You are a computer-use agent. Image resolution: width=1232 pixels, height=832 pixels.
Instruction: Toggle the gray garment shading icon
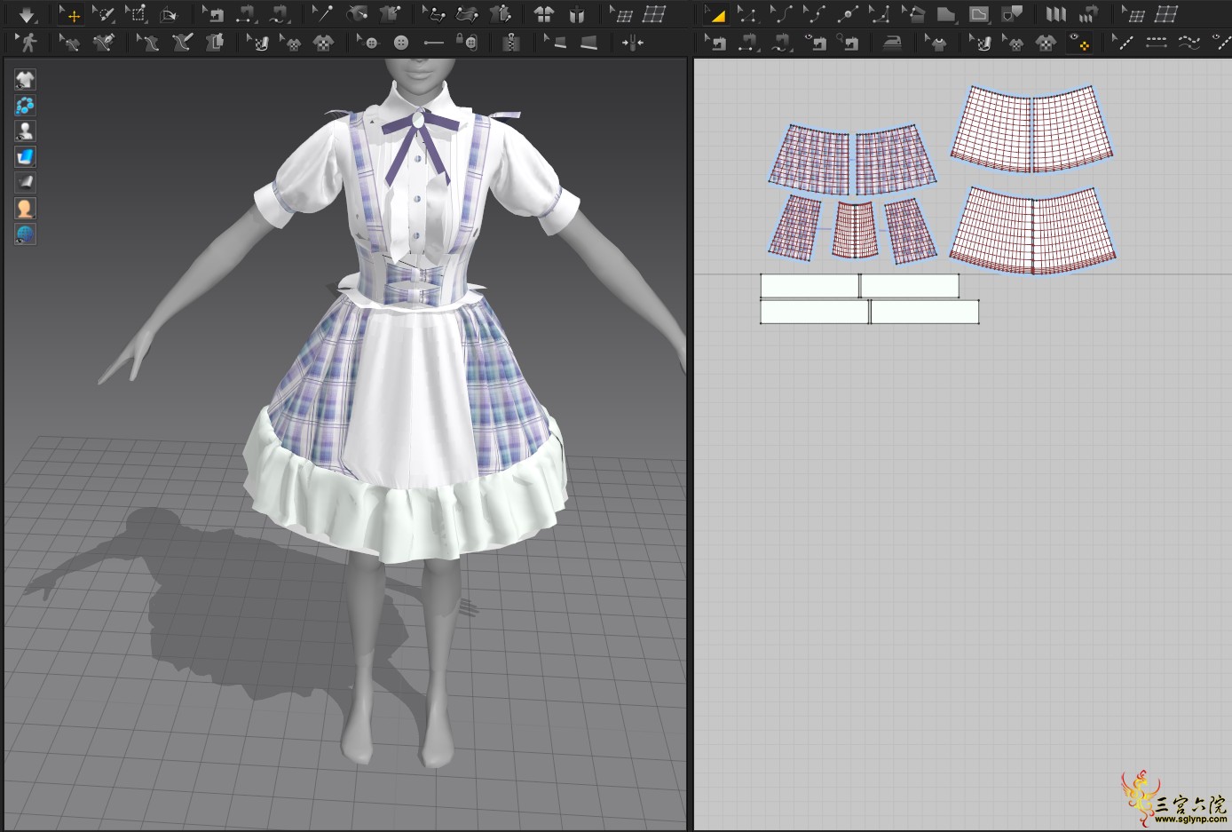pos(25,183)
